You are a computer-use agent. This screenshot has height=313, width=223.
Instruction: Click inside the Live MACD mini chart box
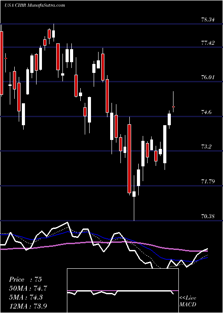[123, 291]
